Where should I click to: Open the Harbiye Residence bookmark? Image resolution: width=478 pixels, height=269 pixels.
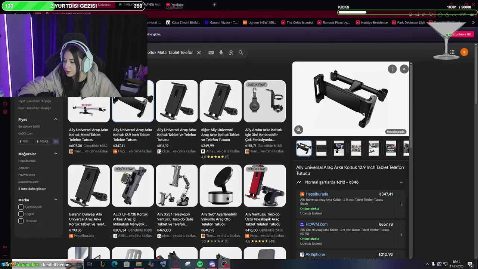tap(372, 22)
